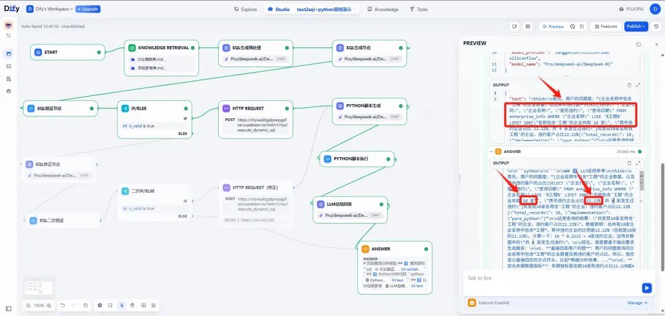665x316 pixels.
Task: Click Manage link in Features Enabled bar
Action: 637,303
